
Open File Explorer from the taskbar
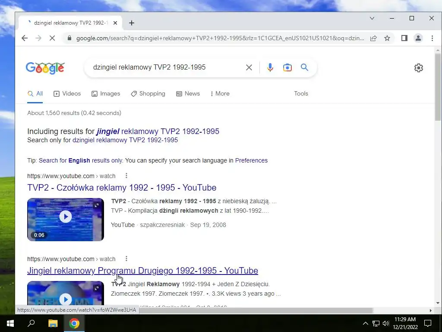(53, 323)
